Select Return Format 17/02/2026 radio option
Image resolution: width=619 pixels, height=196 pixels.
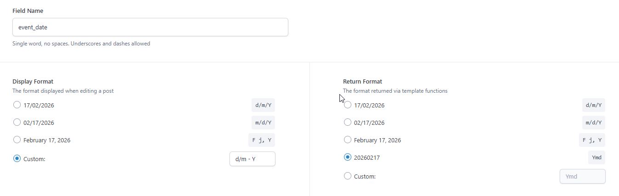[x=348, y=105]
